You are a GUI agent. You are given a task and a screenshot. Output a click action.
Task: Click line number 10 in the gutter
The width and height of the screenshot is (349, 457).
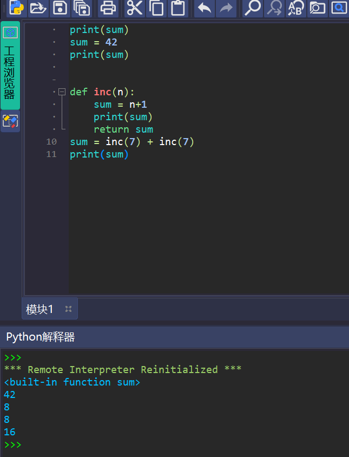[51, 142]
